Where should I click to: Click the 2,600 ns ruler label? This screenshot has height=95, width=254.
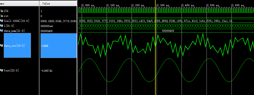[x=238, y=5]
